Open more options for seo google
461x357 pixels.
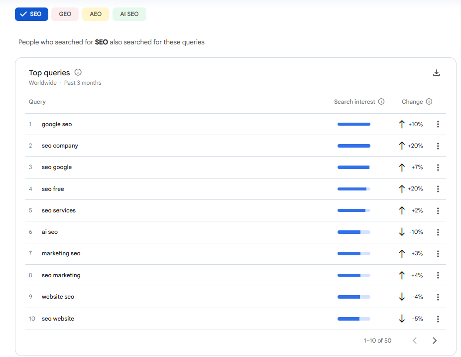pyautogui.click(x=438, y=168)
